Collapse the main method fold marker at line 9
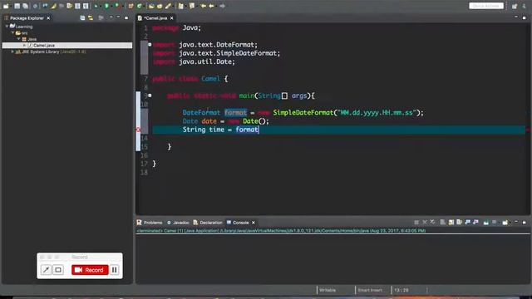The width and height of the screenshot is (532, 299). coord(150,96)
